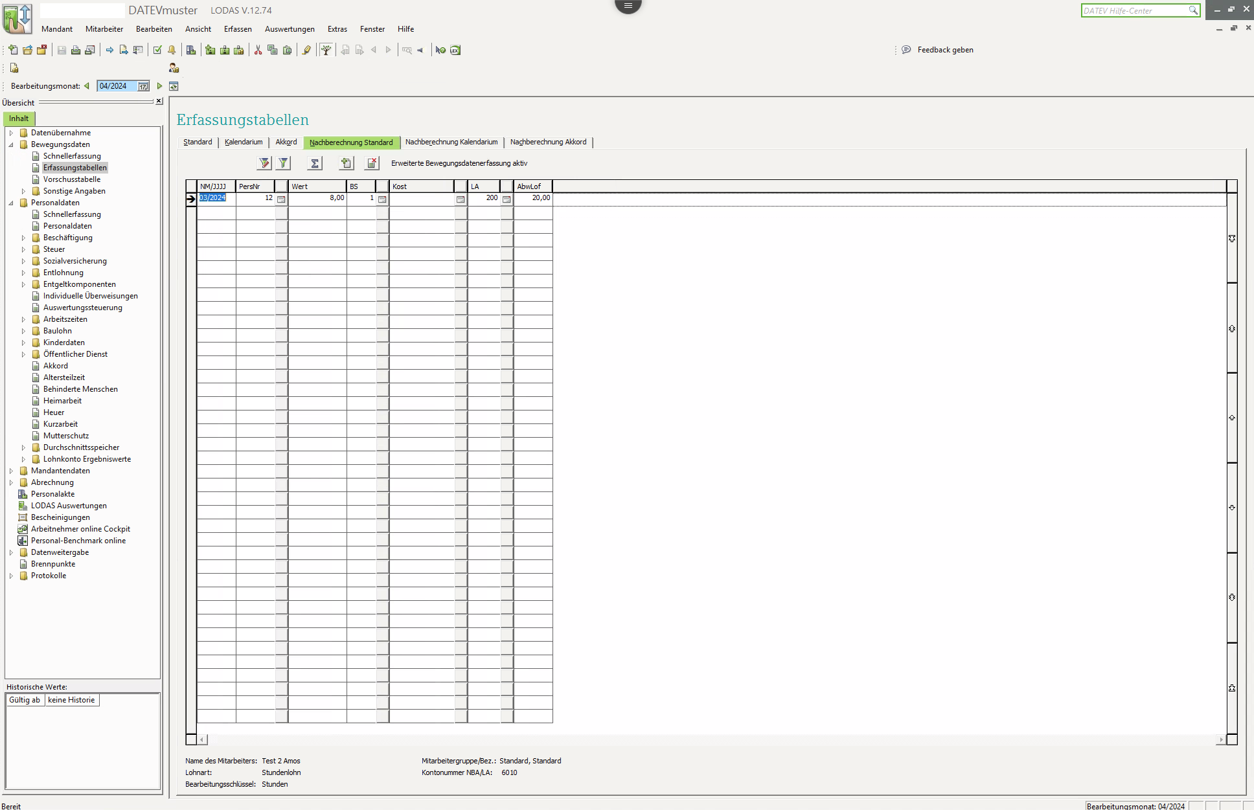Expand the Abrechnung node

11,482
